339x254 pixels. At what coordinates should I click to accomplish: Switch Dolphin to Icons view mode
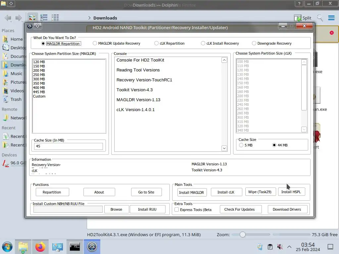coord(33,18)
